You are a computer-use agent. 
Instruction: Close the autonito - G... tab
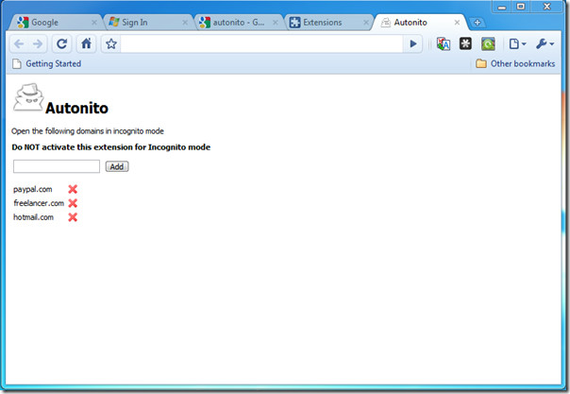276,23
